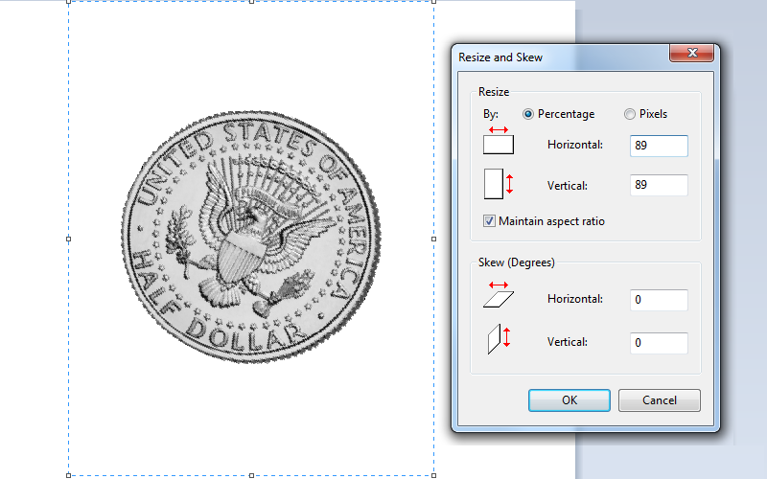Click the bottom-middle selection handle

tap(251, 475)
